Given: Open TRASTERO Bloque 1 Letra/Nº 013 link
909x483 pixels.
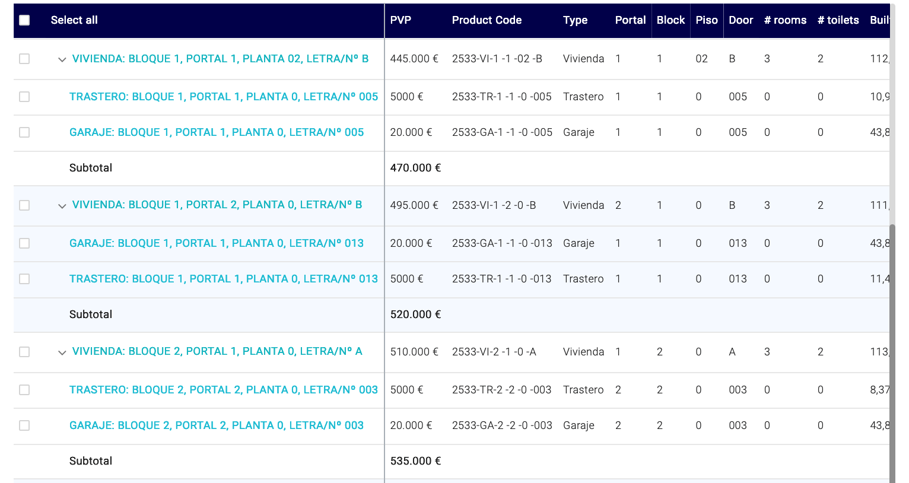Looking at the screenshot, I should [224, 279].
